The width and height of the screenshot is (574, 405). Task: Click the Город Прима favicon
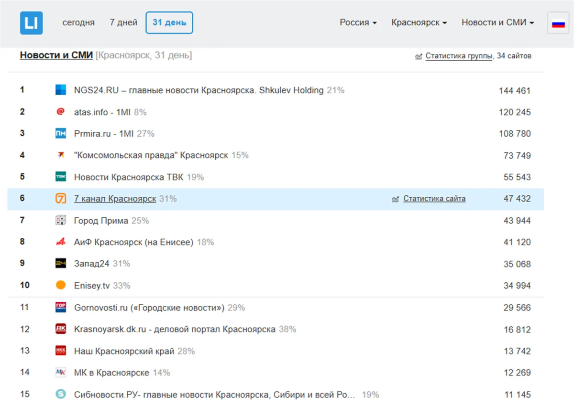click(61, 221)
